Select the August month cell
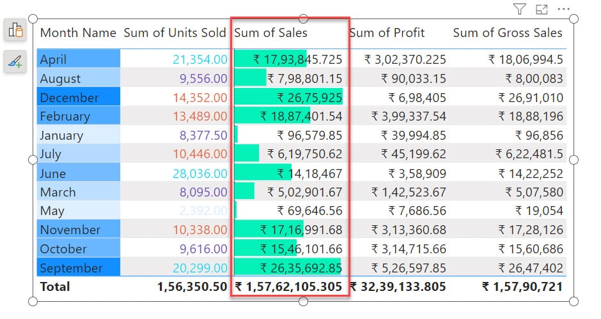601x319 pixels. (79, 78)
